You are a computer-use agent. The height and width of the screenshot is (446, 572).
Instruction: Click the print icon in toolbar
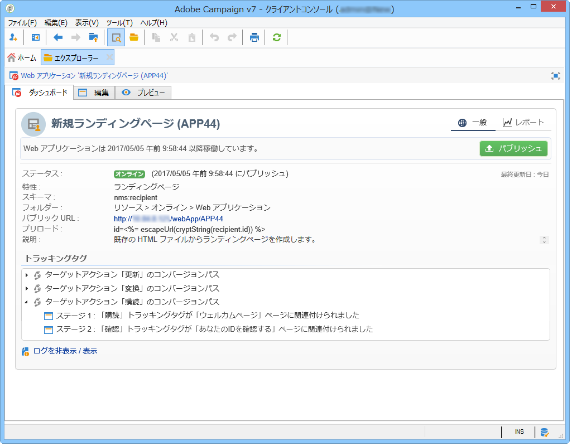pyautogui.click(x=254, y=37)
